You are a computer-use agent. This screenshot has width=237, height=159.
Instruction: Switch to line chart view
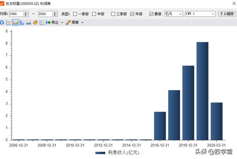(9, 23)
